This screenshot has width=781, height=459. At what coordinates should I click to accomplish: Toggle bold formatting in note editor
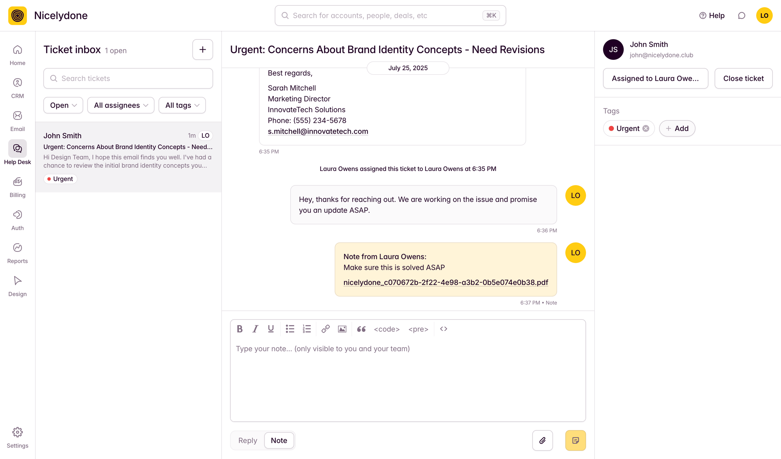click(240, 329)
